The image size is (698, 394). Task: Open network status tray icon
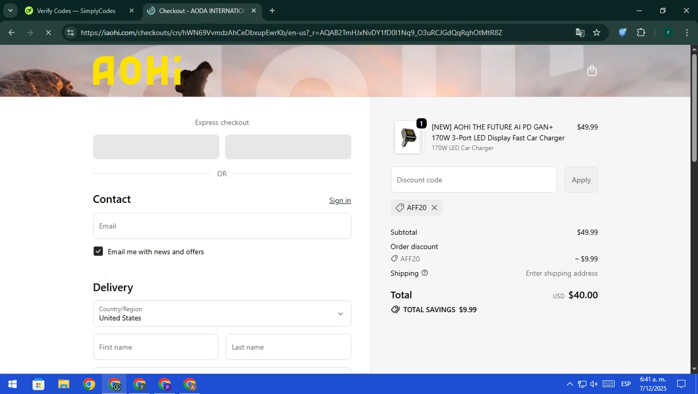click(582, 384)
